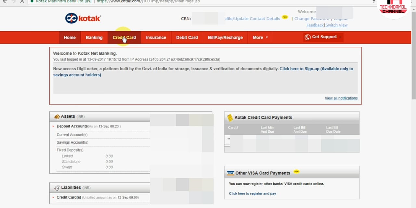Click the Get Support button

(x=323, y=37)
